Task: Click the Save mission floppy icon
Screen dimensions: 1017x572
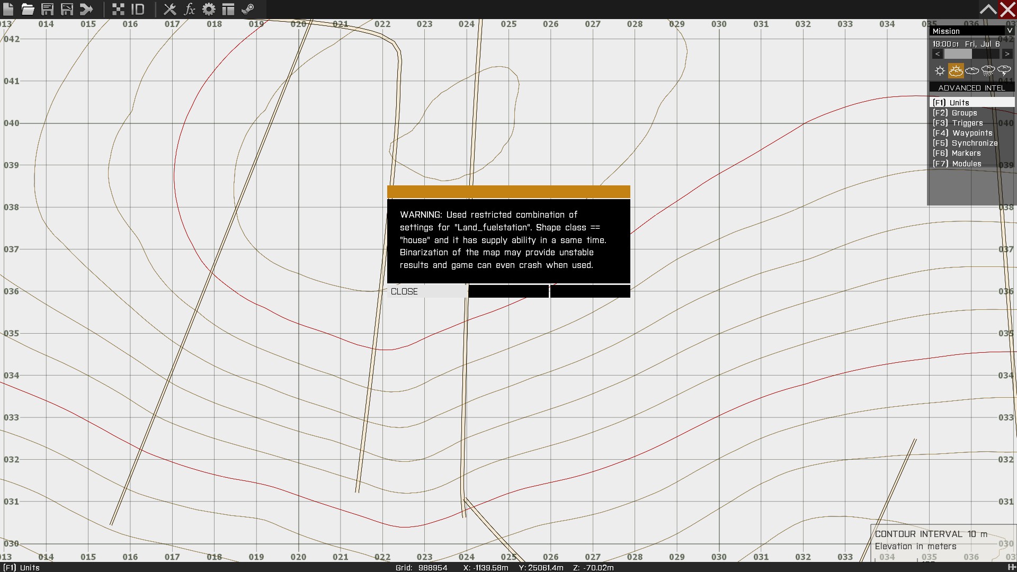Action: (x=47, y=9)
